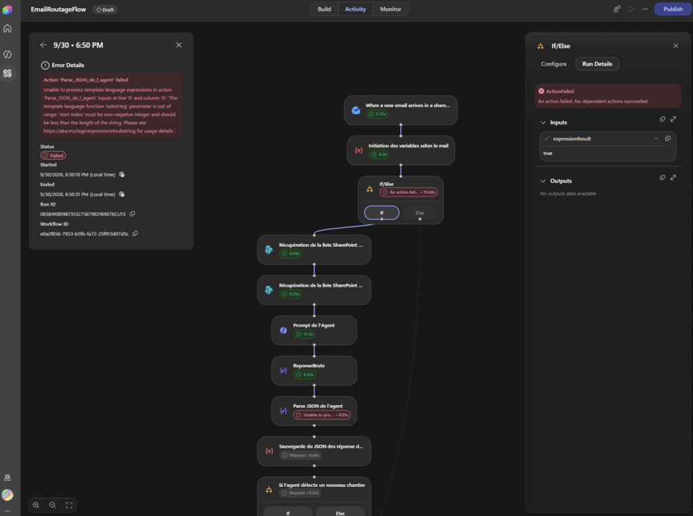Select the Else branch of the If/Else node
Image resolution: width=693 pixels, height=516 pixels.
tap(420, 213)
